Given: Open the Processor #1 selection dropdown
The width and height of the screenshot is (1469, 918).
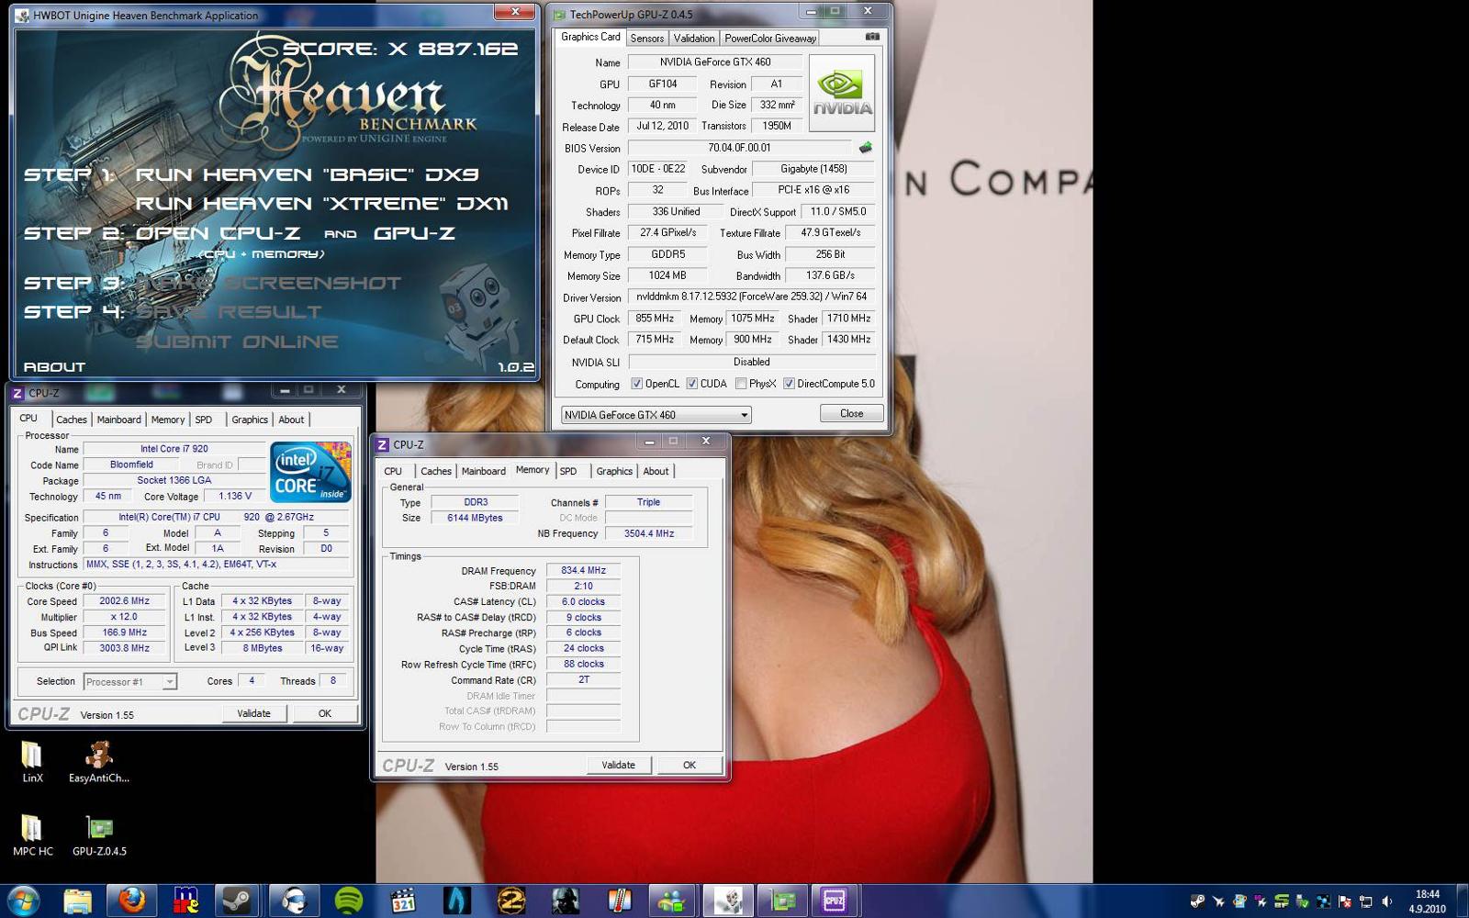Looking at the screenshot, I should coord(129,681).
